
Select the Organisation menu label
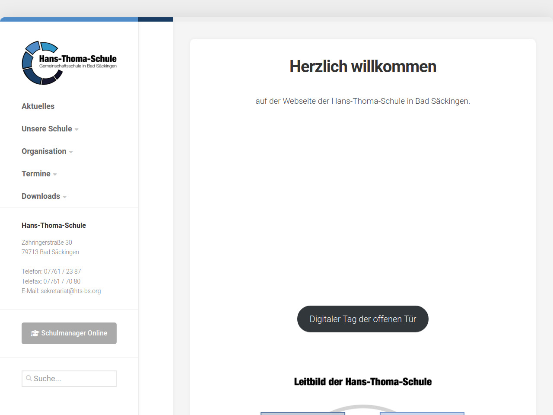pyautogui.click(x=44, y=151)
